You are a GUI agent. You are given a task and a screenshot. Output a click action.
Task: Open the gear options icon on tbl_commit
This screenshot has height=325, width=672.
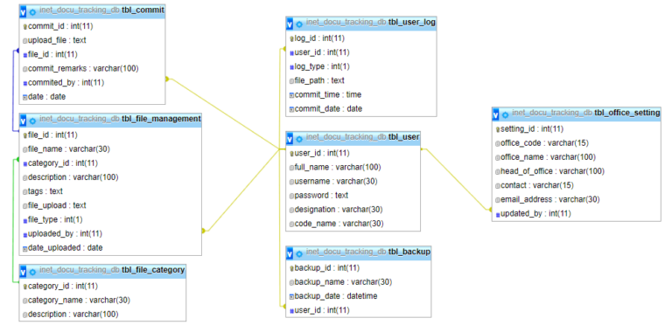[32, 11]
